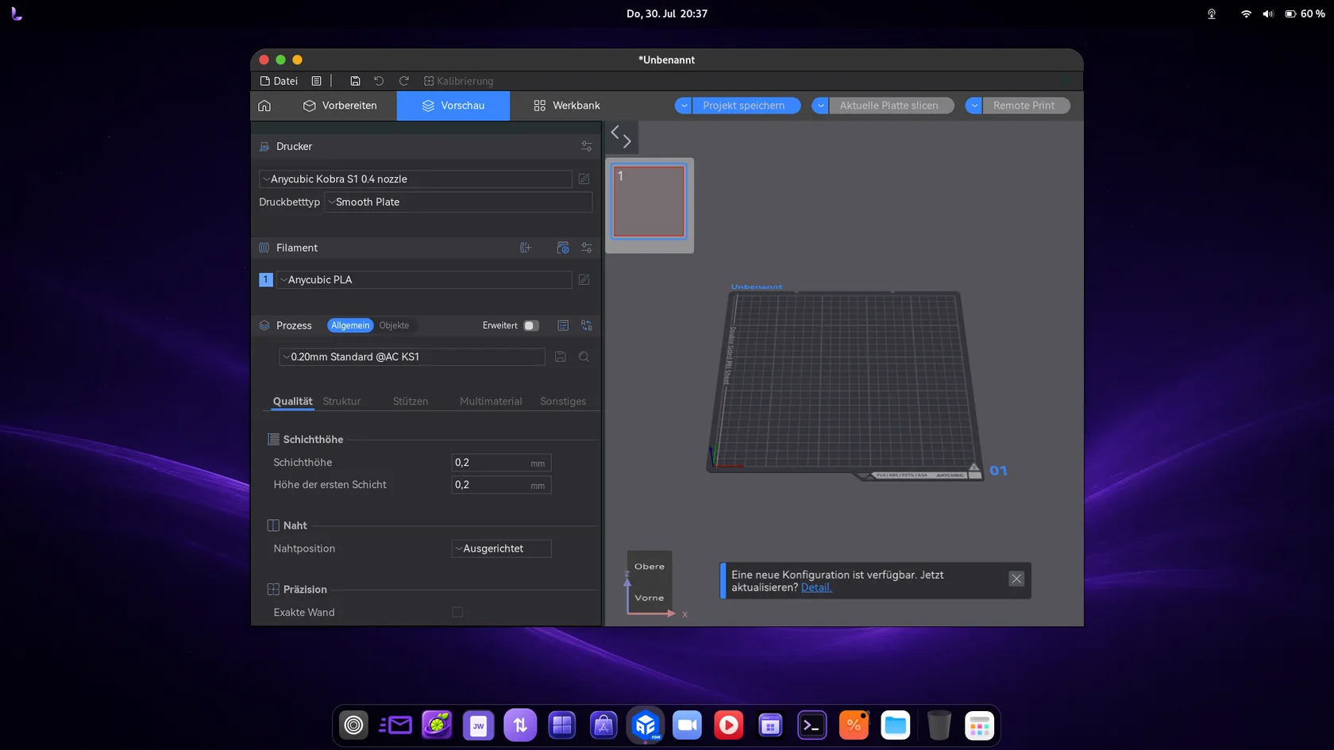
Task: Follow the Detail link in the notification
Action: [x=816, y=587]
